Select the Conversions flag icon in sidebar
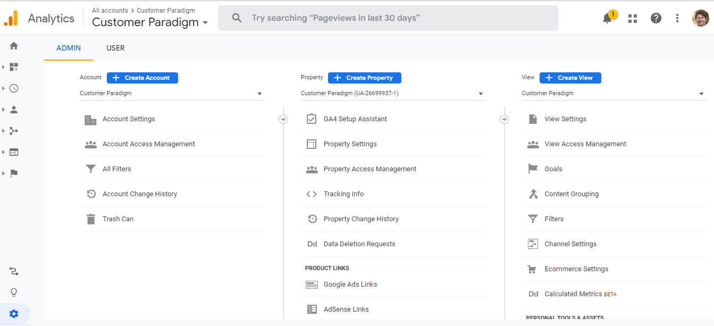 (x=13, y=173)
